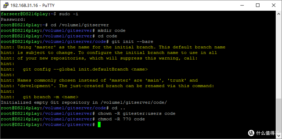This screenshot has width=282, height=139.
Task: Click 'chown -R gitester:users code' command
Action: 137,113
